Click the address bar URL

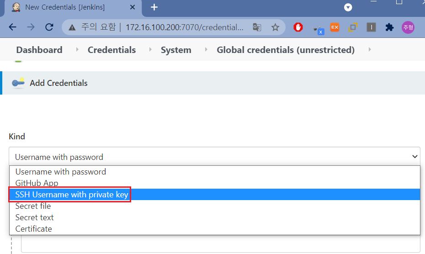(185, 27)
